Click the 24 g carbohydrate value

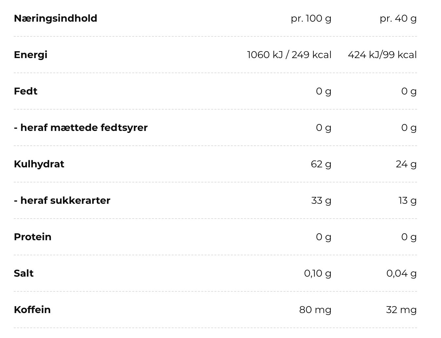(406, 164)
